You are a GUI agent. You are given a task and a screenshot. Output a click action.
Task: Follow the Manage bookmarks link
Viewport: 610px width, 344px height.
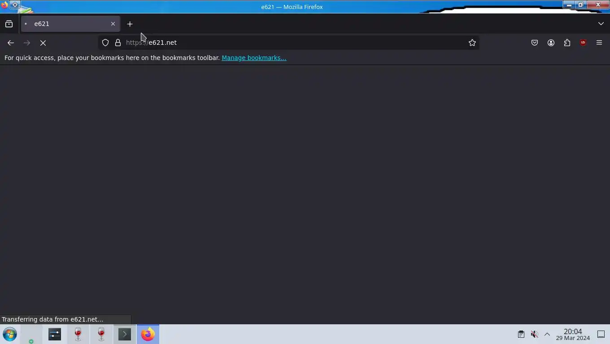[x=254, y=58]
